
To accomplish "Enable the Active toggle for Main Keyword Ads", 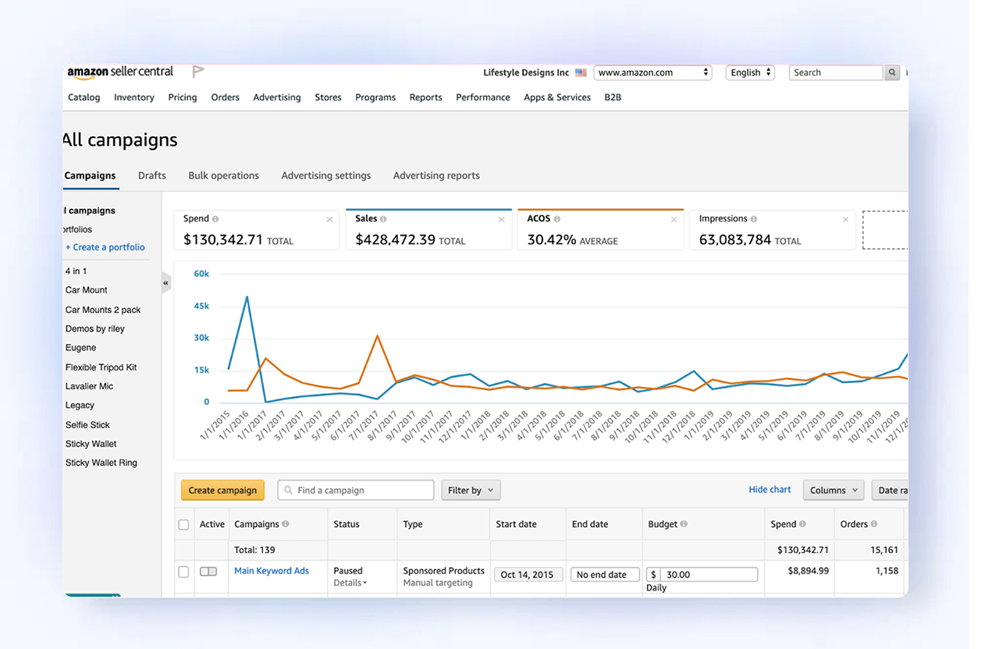I will point(208,571).
